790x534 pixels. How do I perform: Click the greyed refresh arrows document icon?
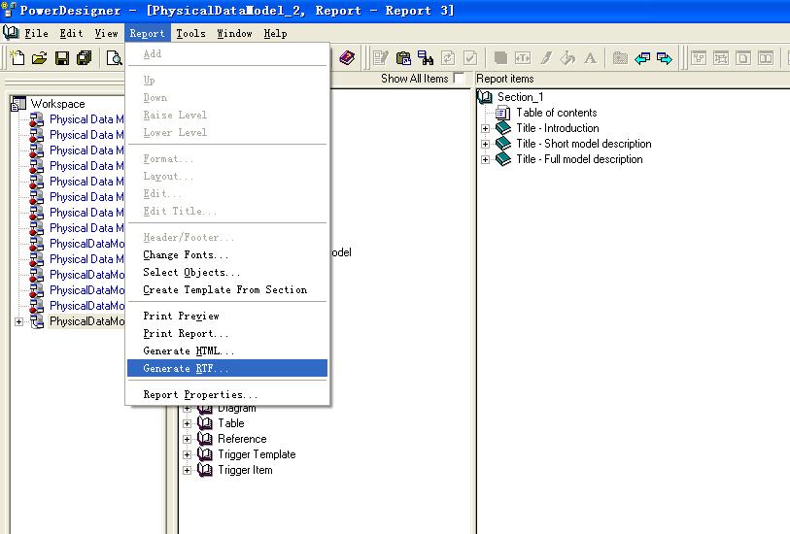pyautogui.click(x=447, y=58)
